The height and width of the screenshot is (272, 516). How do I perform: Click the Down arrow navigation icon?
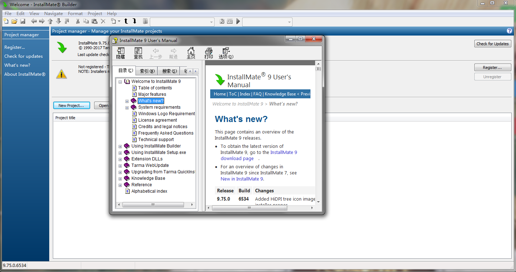[x=59, y=22]
